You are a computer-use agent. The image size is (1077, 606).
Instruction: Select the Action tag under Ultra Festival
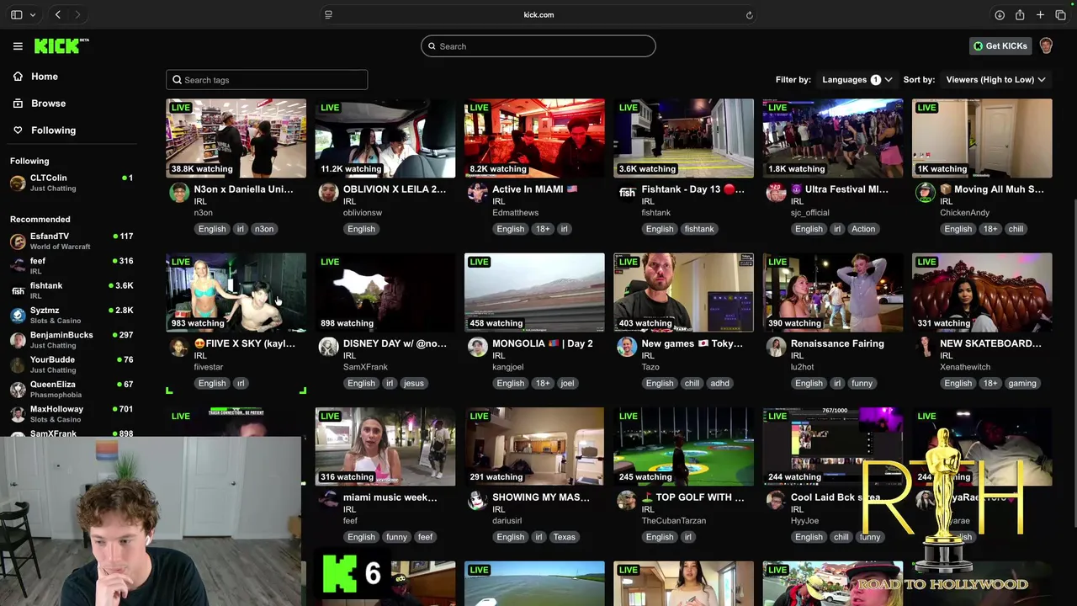863,229
